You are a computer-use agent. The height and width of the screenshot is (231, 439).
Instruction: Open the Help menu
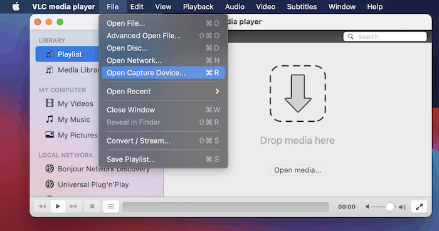point(374,7)
